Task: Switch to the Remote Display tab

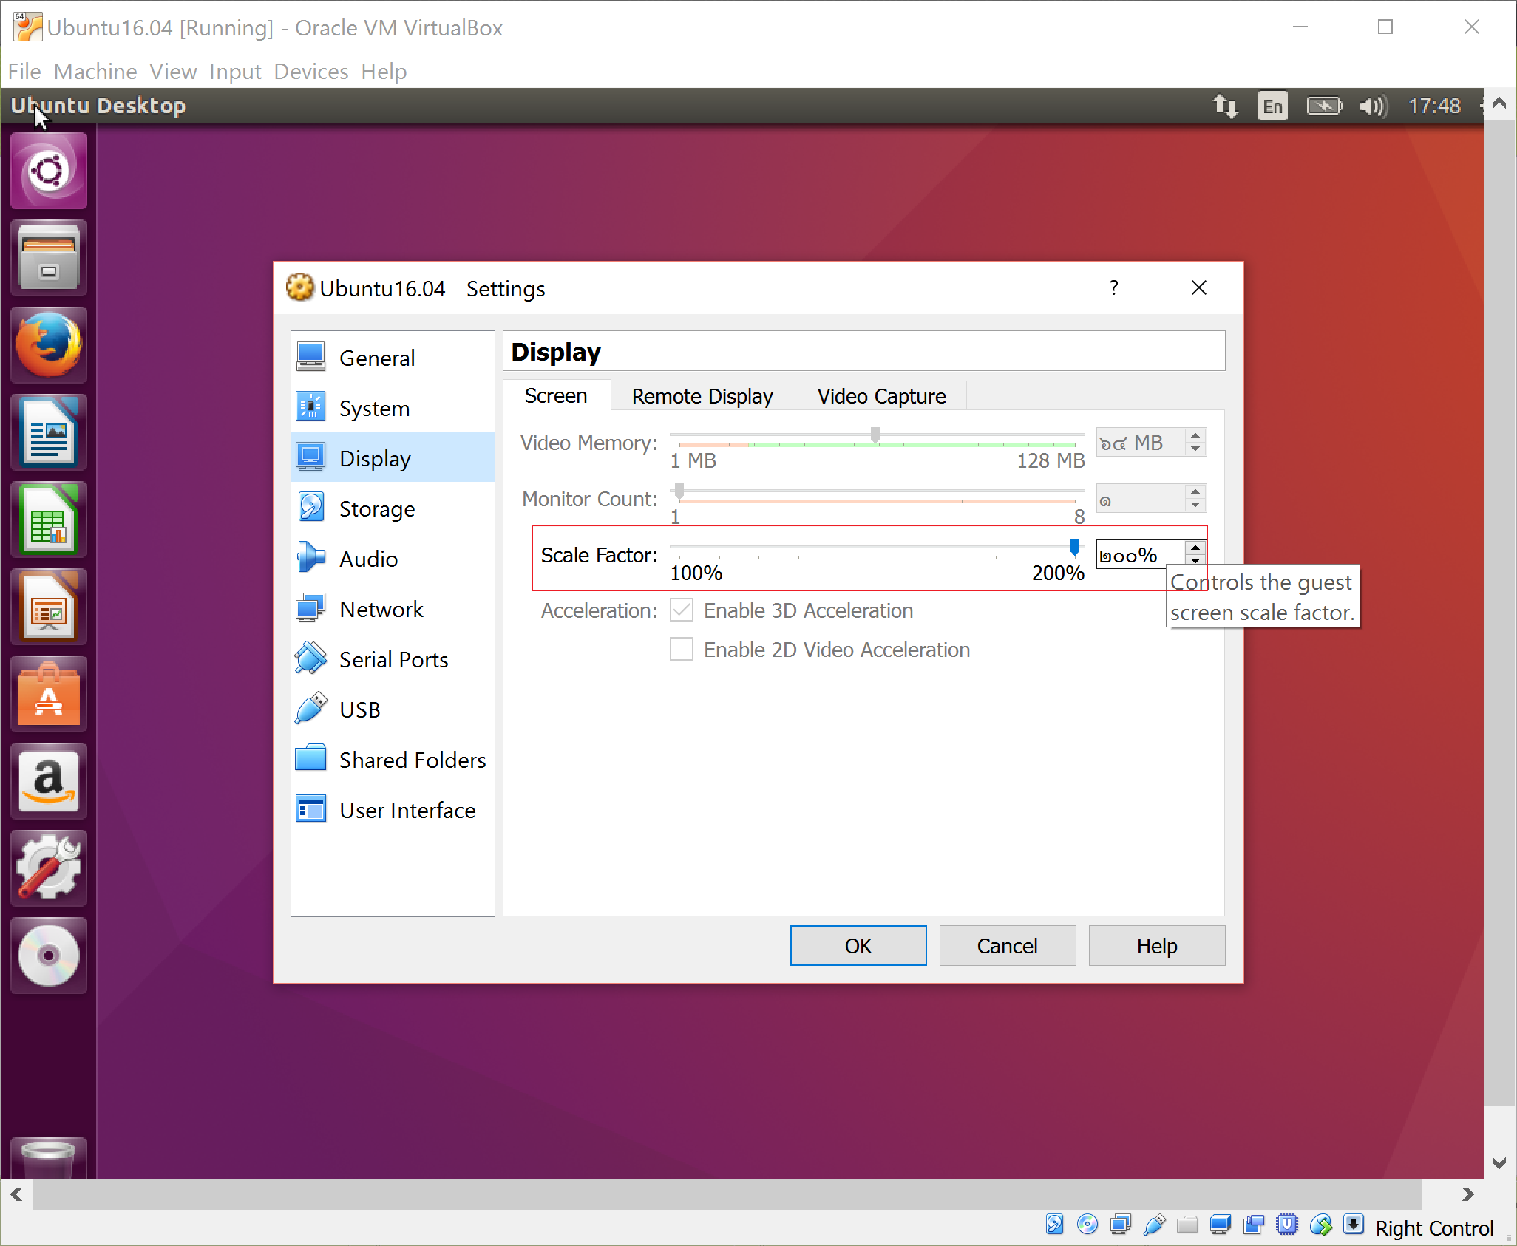Action: (x=702, y=395)
